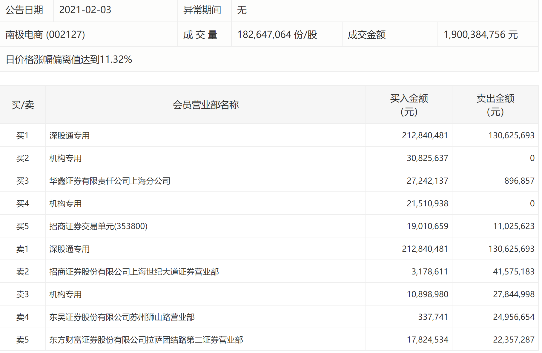Click buy amount 3,178,611
The width and height of the screenshot is (542, 353).
(430, 272)
